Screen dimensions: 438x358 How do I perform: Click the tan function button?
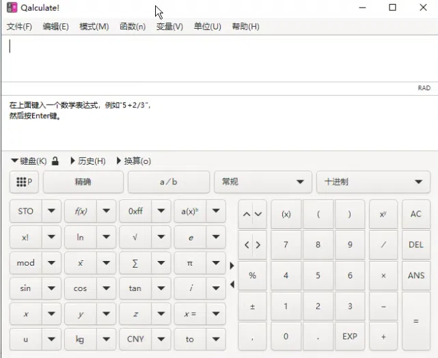click(135, 288)
